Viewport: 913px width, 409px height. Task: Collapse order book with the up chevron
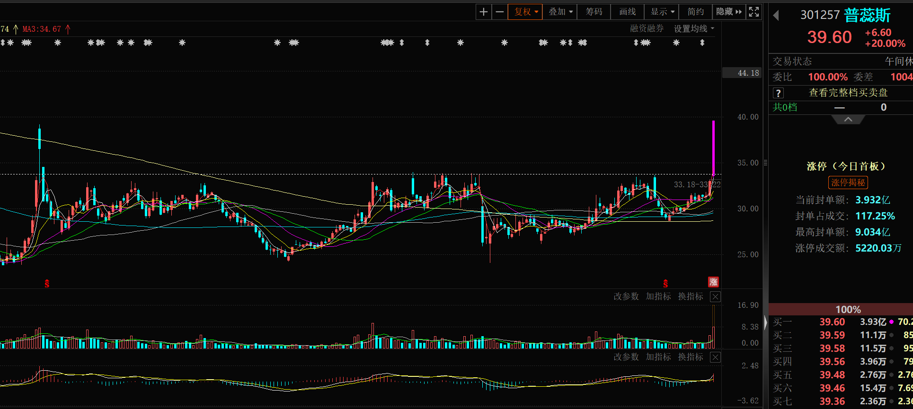tap(848, 120)
